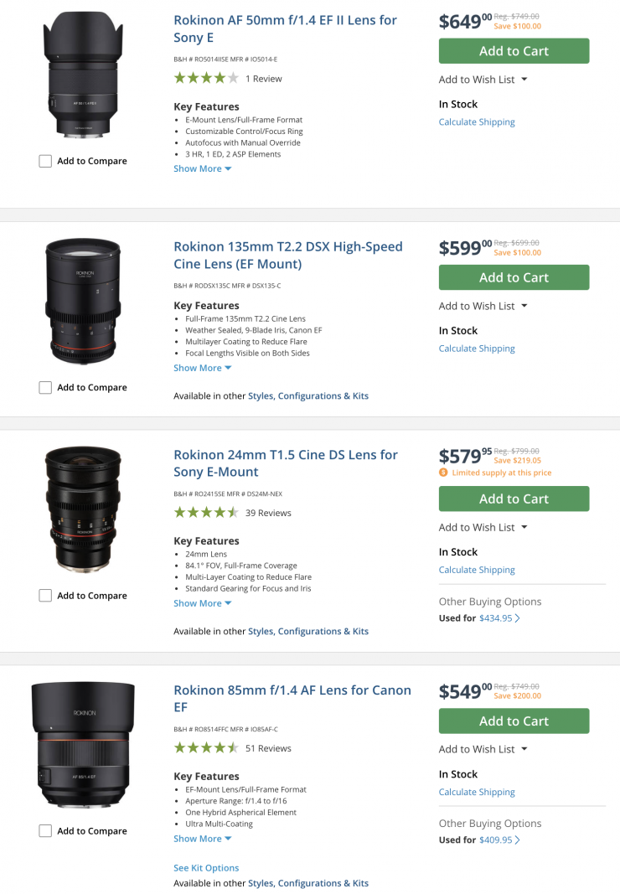Click the Rokinon 24mm Cine lens product image
Screen dimensions: 620x894
coord(83,509)
